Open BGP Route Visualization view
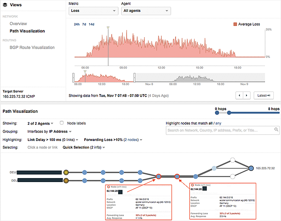281x221 pixels. 32,47
